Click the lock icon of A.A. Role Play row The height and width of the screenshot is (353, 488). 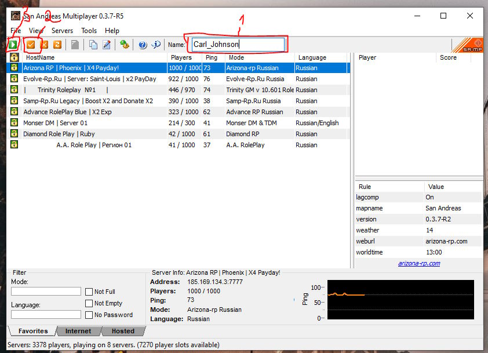pos(14,144)
